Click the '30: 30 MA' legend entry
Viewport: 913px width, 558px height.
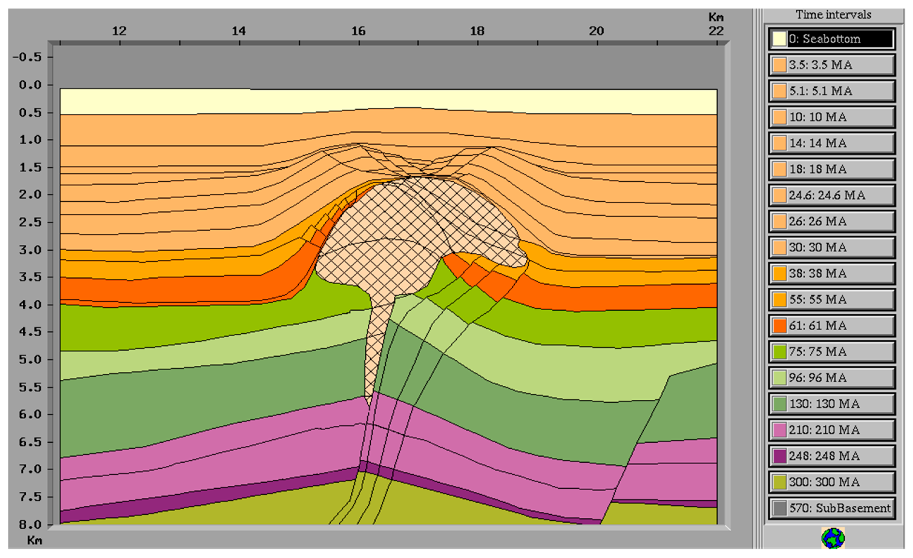(832, 247)
